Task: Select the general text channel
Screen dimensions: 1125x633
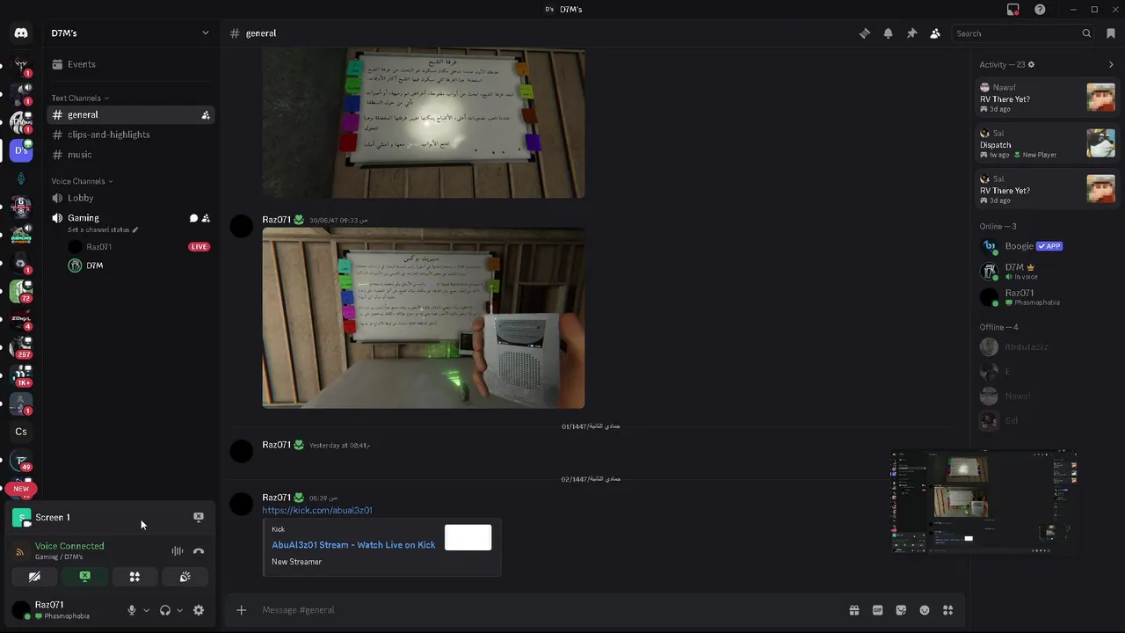Action: (x=132, y=115)
